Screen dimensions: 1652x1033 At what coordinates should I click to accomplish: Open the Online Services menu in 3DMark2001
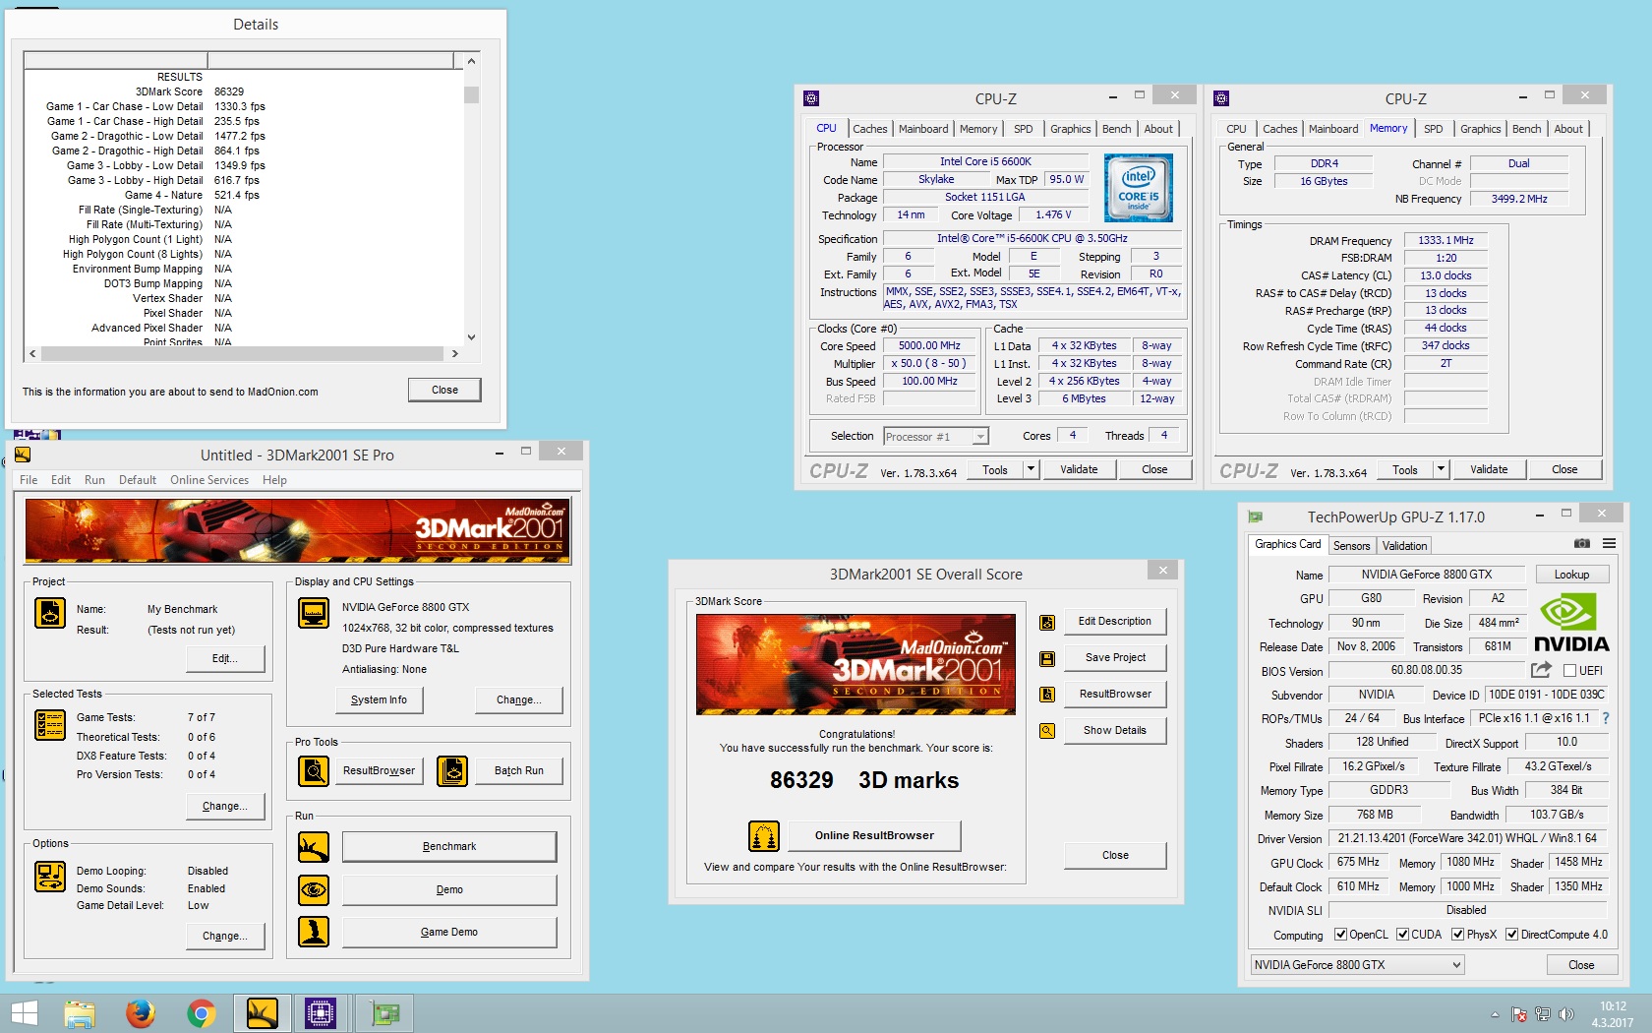pos(209,480)
